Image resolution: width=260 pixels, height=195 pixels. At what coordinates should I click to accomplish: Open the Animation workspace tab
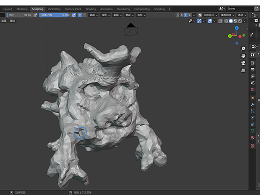[x=106, y=9]
